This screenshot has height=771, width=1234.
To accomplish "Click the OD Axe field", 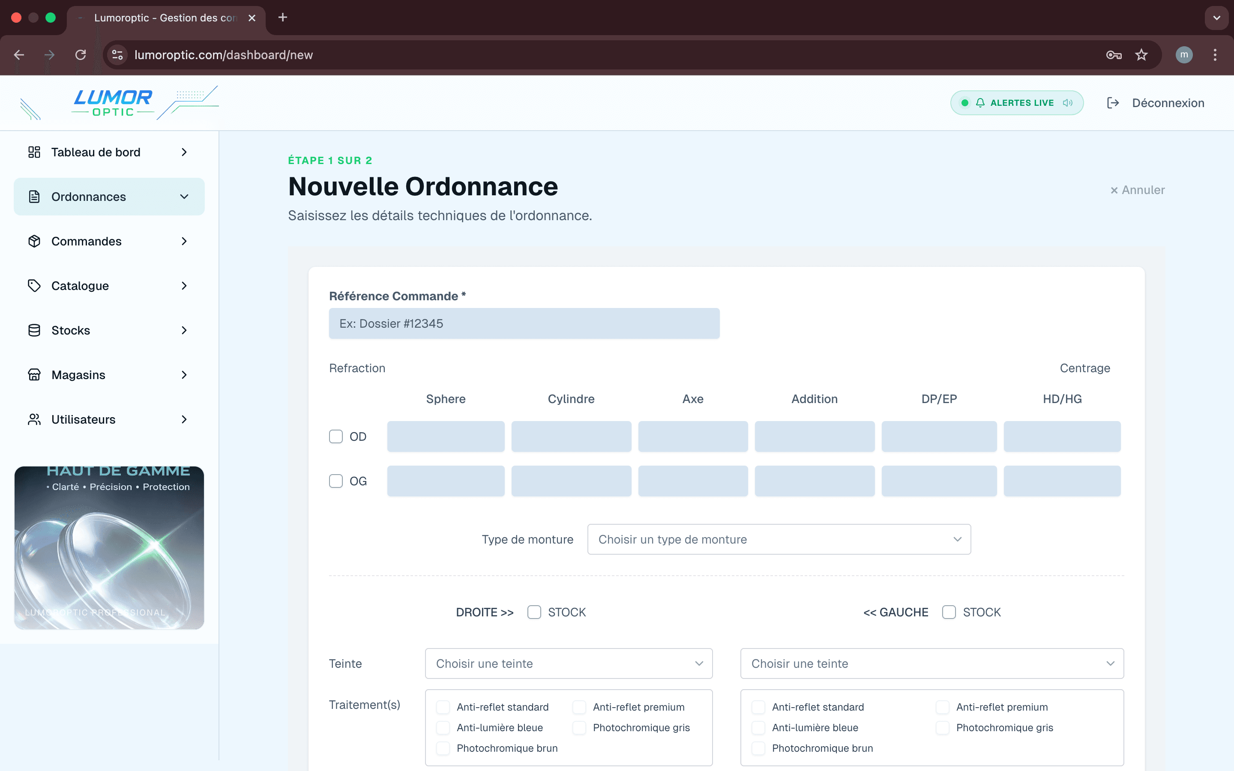I will coord(693,436).
